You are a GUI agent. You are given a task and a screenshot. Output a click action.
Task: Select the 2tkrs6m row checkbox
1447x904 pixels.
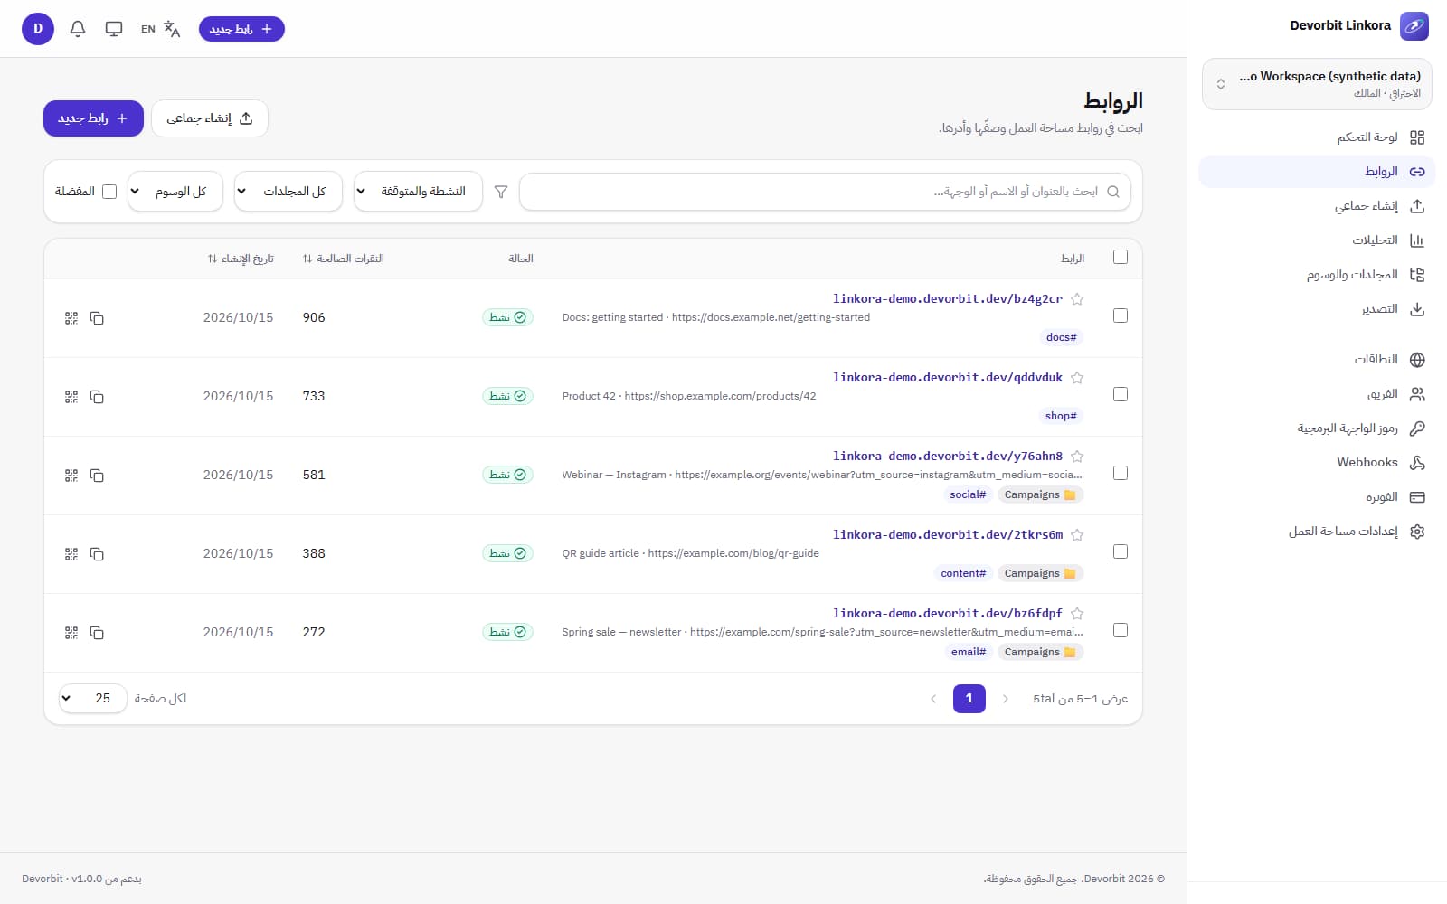point(1121,551)
